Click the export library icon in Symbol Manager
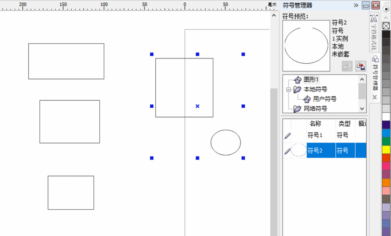Image resolution: width=391 pixels, height=236 pixels. click(361, 66)
